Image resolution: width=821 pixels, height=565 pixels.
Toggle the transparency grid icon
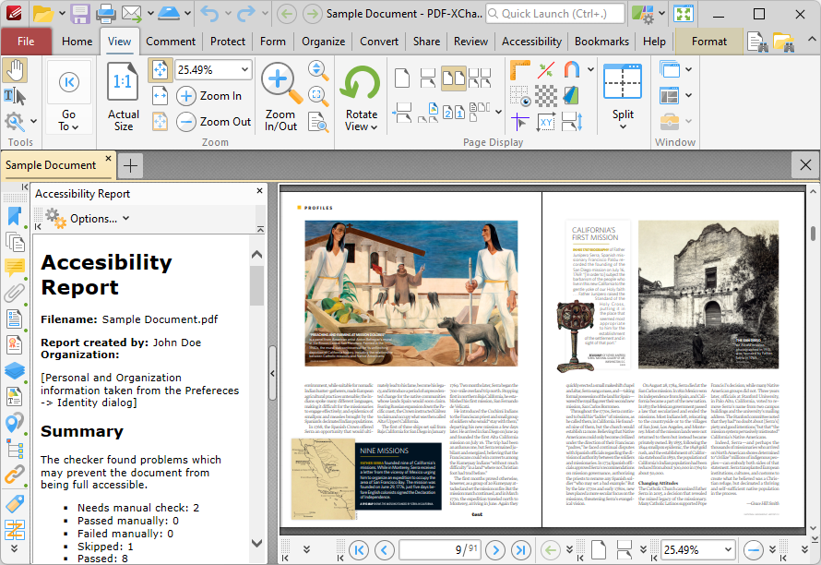545,96
